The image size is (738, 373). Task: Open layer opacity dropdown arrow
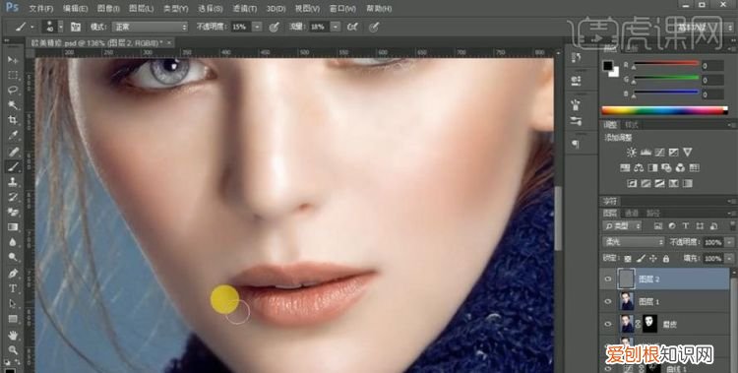729,242
